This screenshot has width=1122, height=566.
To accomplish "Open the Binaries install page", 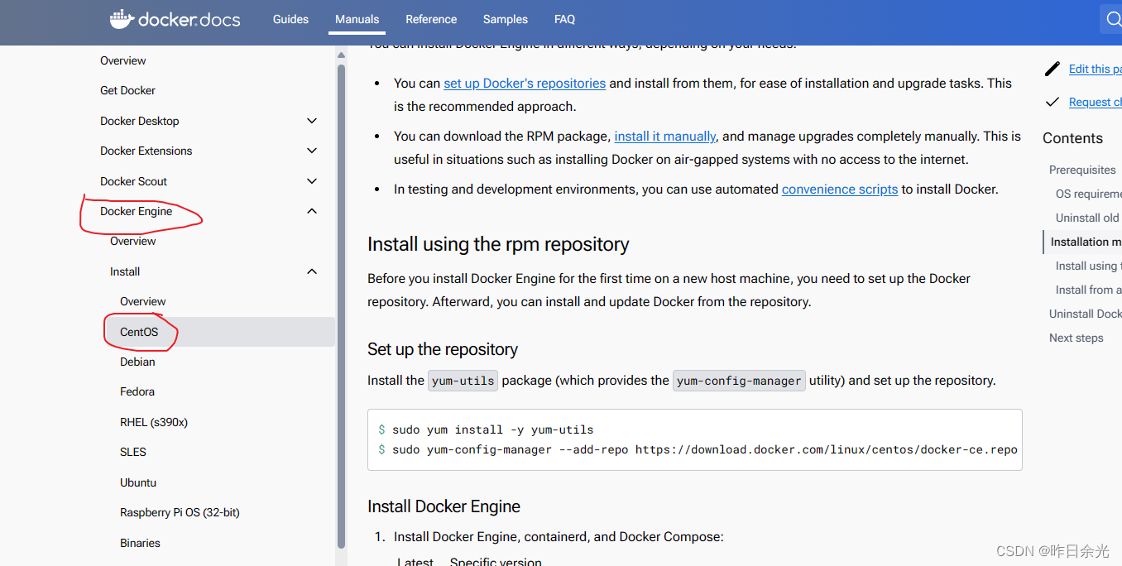I will coord(140,543).
